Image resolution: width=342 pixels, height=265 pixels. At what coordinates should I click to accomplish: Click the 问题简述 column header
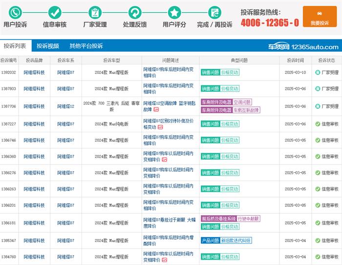[171, 61]
